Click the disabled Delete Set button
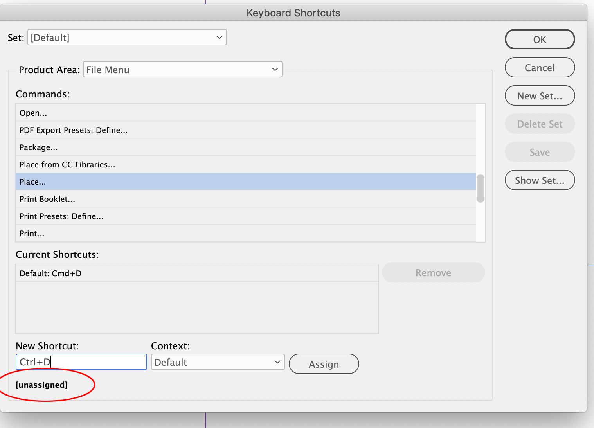Image resolution: width=594 pixels, height=428 pixels. 540,124
